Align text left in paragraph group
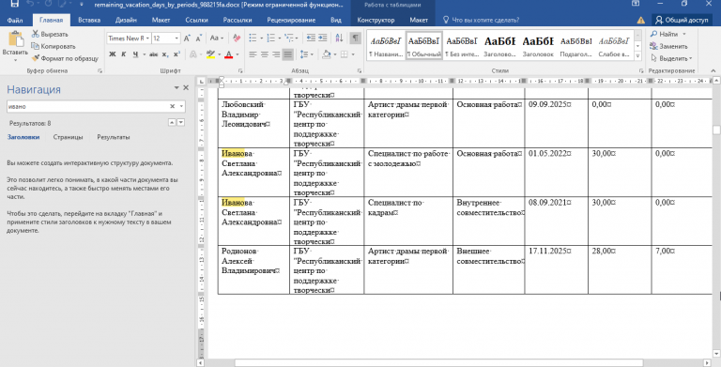This screenshot has width=721, height=367. 253,54
